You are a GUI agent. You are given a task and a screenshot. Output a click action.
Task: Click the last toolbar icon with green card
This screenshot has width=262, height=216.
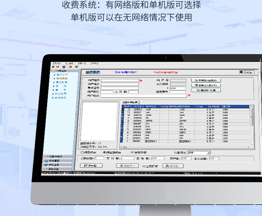[x=76, y=66]
